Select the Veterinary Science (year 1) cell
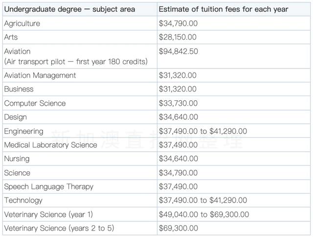This screenshot has height=237, width=313. click(48, 214)
